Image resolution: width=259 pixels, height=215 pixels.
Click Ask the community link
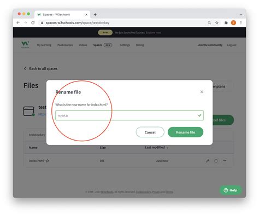[210, 45]
